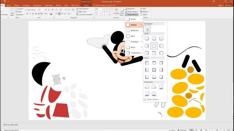The width and height of the screenshot is (234, 131).
Task: Open the font name combo box
Action: pos(32,10)
